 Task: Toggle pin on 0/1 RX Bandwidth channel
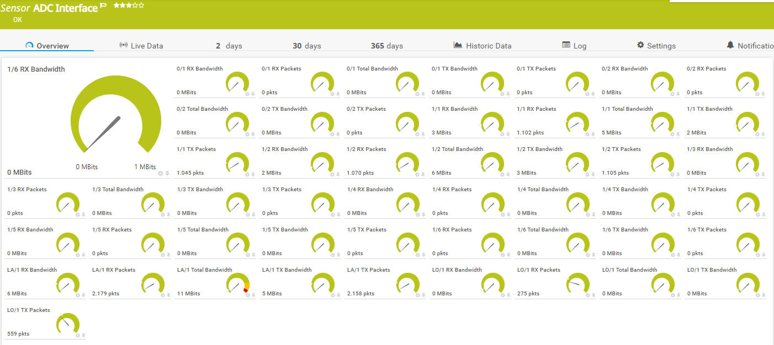click(253, 94)
